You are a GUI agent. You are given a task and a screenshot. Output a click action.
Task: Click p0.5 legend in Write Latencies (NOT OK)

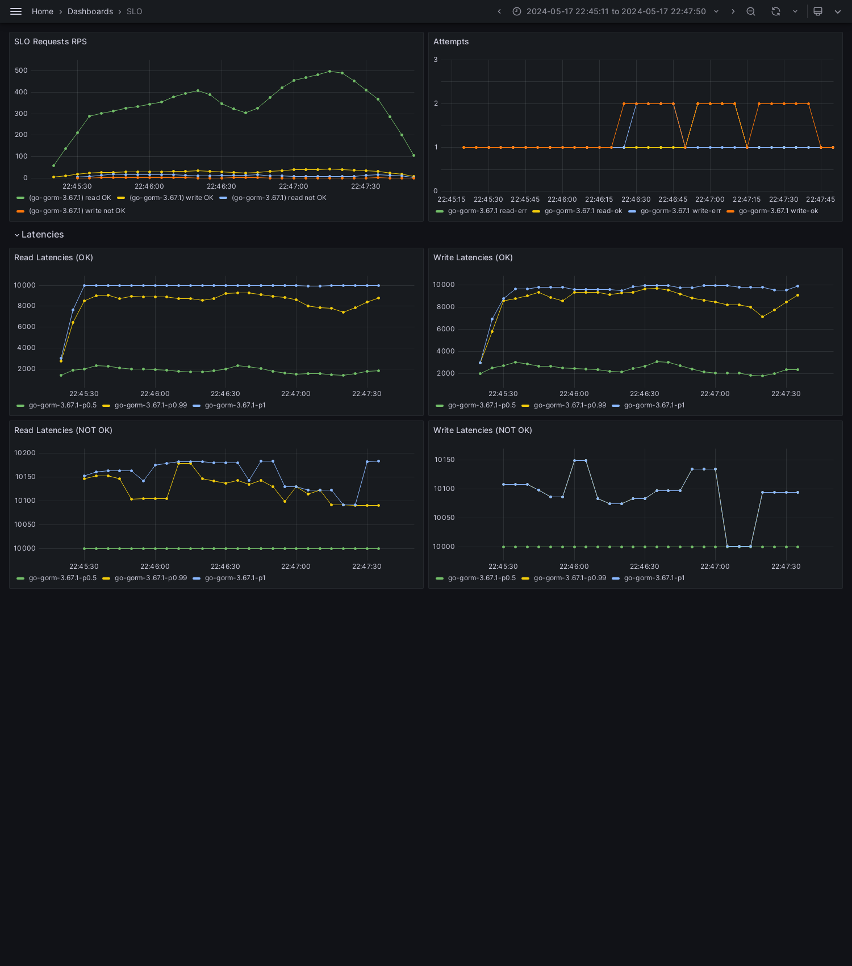(482, 578)
